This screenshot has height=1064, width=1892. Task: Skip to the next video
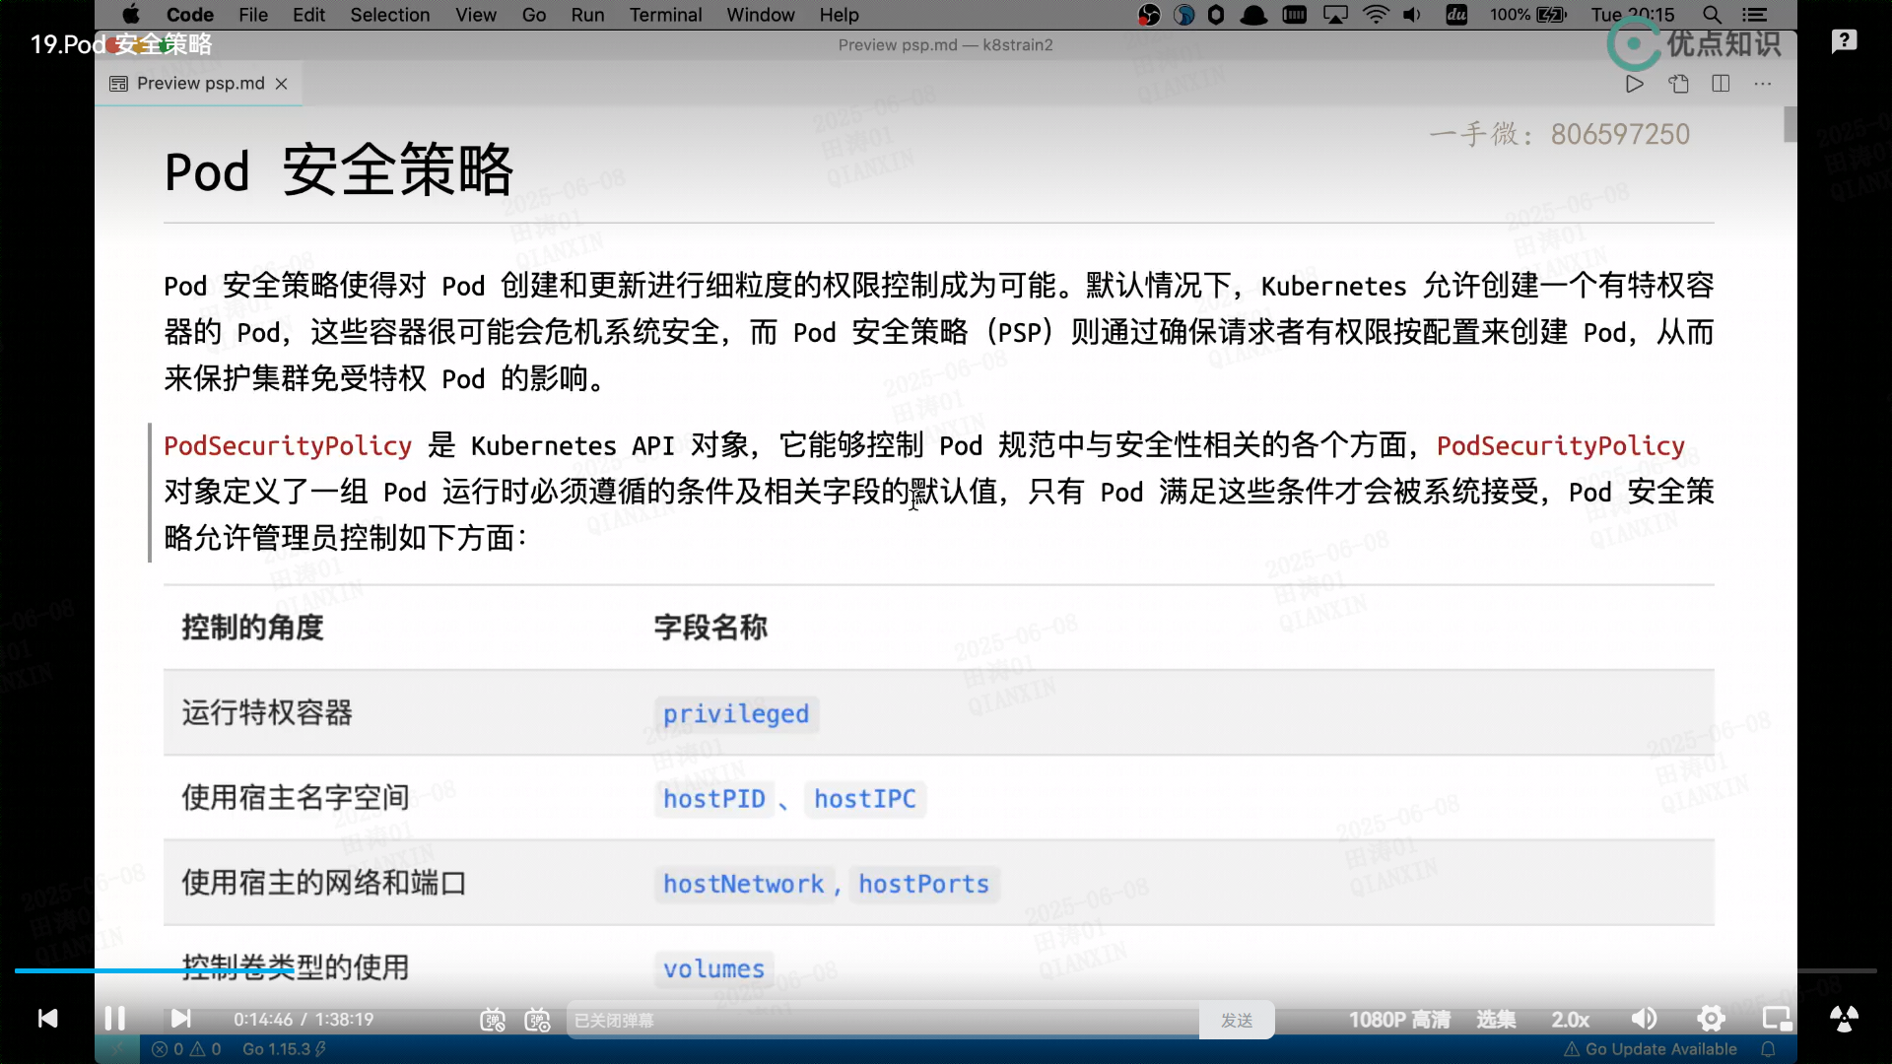180,1019
